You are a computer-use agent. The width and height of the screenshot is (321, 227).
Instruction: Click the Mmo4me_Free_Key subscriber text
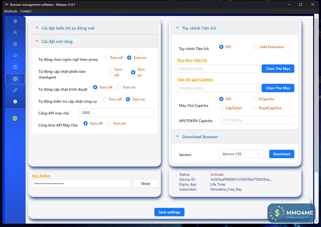point(226,189)
